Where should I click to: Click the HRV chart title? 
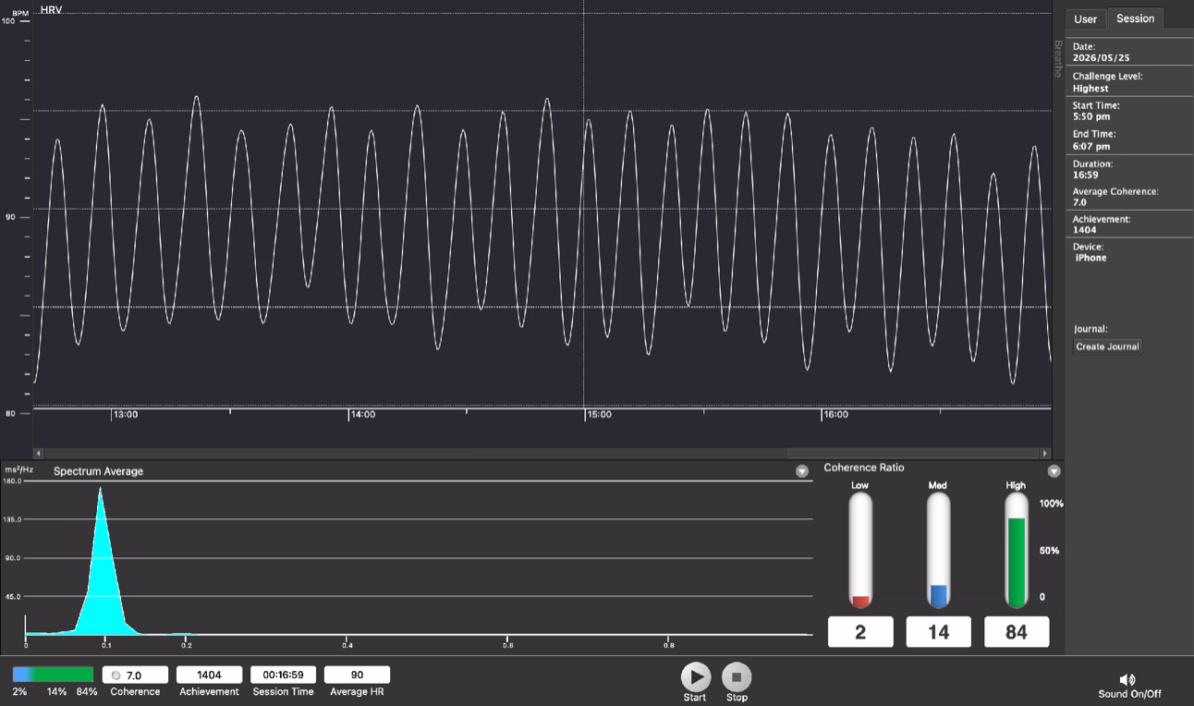[51, 9]
